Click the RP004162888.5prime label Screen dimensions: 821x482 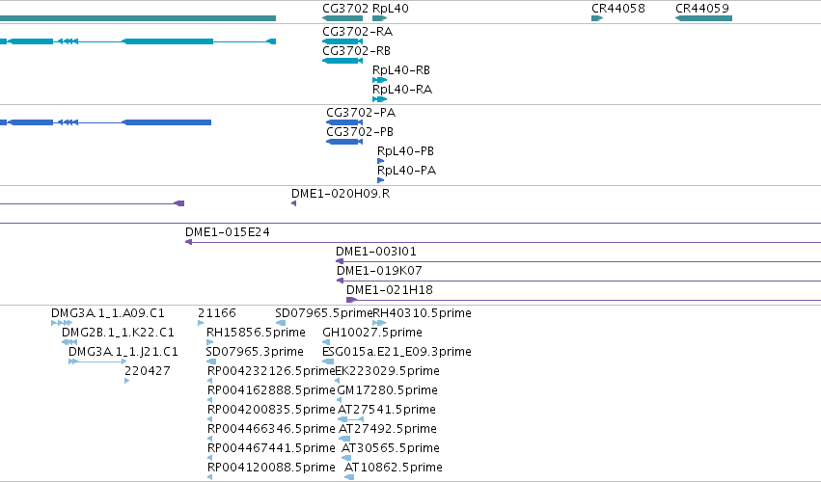[271, 390]
